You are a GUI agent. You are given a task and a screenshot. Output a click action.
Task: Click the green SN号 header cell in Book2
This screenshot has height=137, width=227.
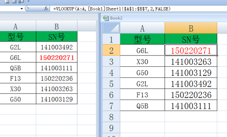coord(191,39)
